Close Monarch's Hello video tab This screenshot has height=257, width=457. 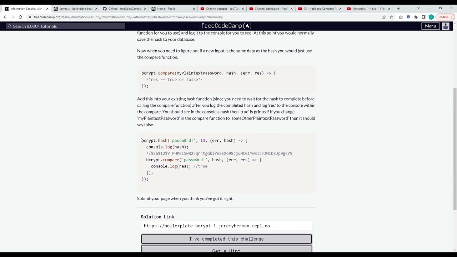point(389,9)
